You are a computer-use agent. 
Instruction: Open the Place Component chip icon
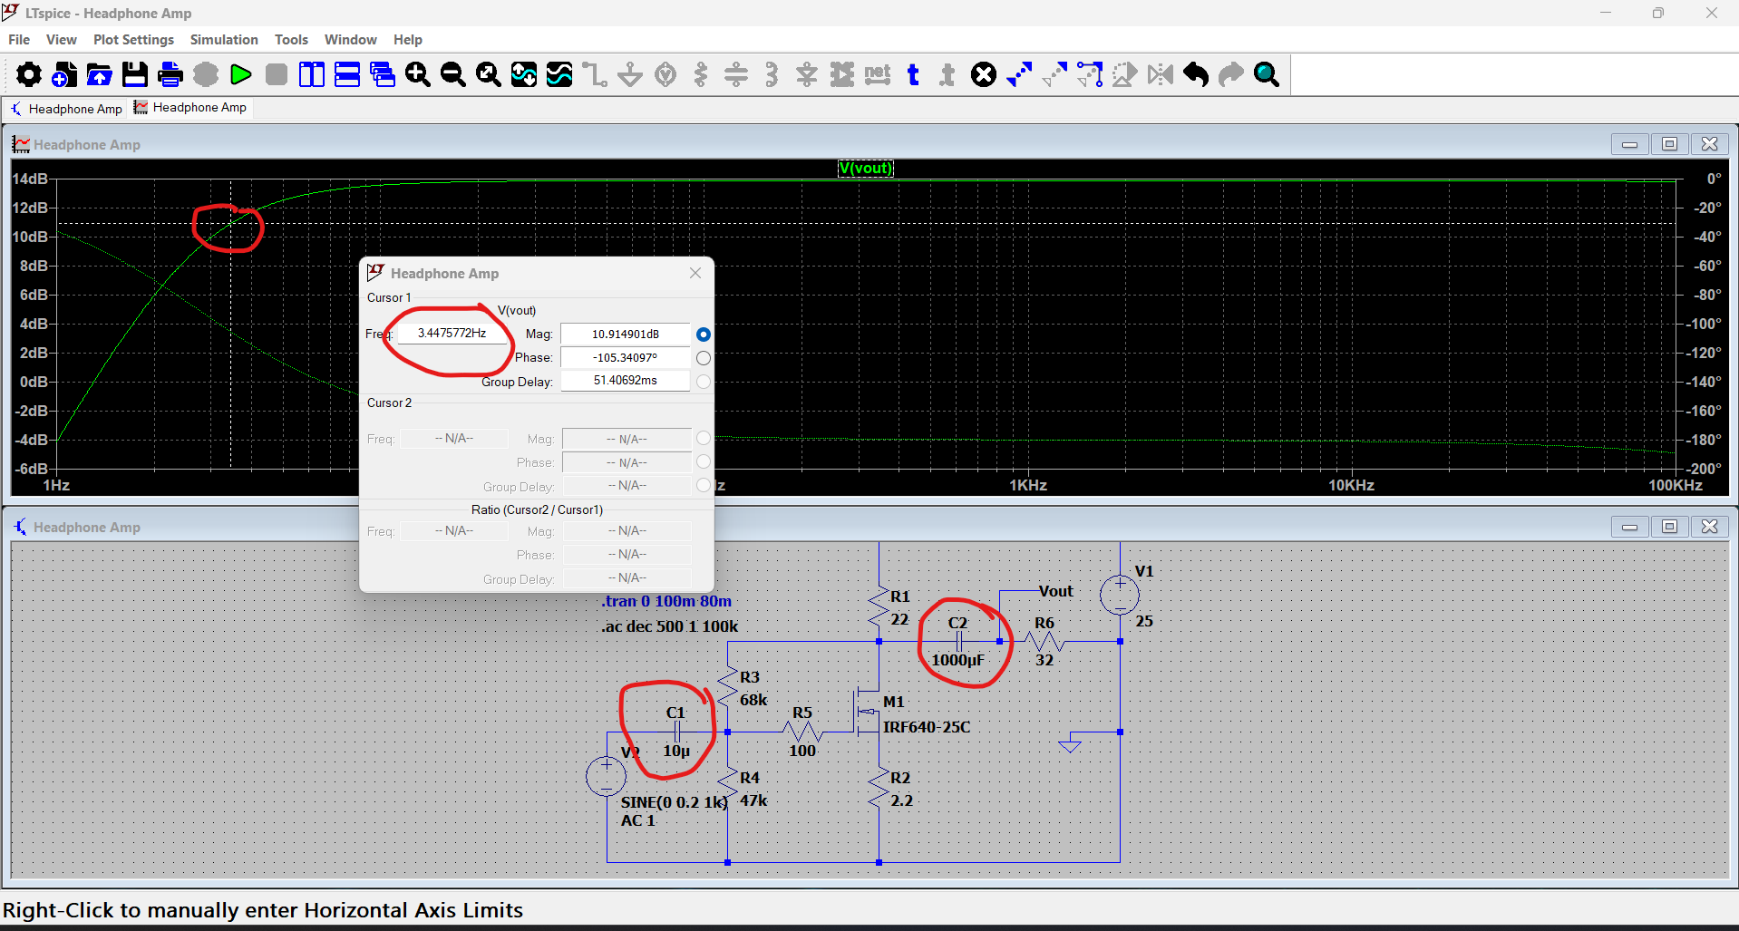click(842, 74)
